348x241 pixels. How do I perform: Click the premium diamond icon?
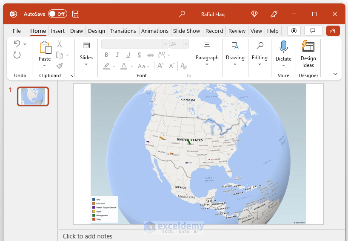(x=254, y=14)
